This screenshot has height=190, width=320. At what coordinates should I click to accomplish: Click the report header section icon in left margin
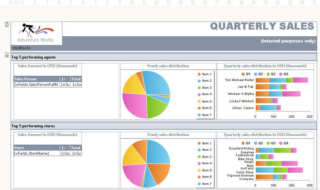7,24
